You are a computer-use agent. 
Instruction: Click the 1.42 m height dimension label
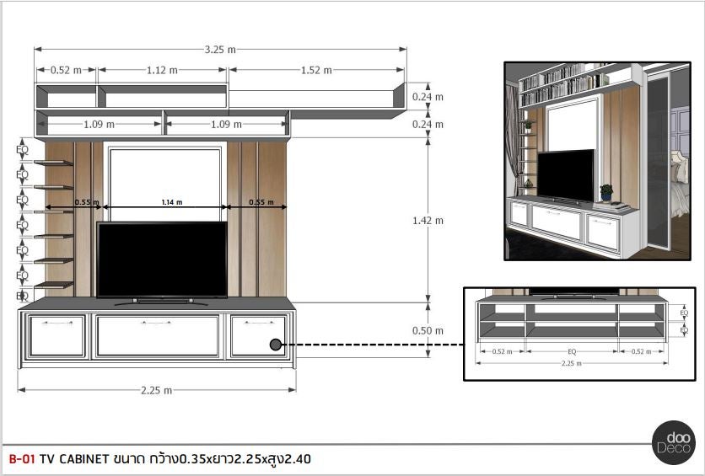coord(428,221)
